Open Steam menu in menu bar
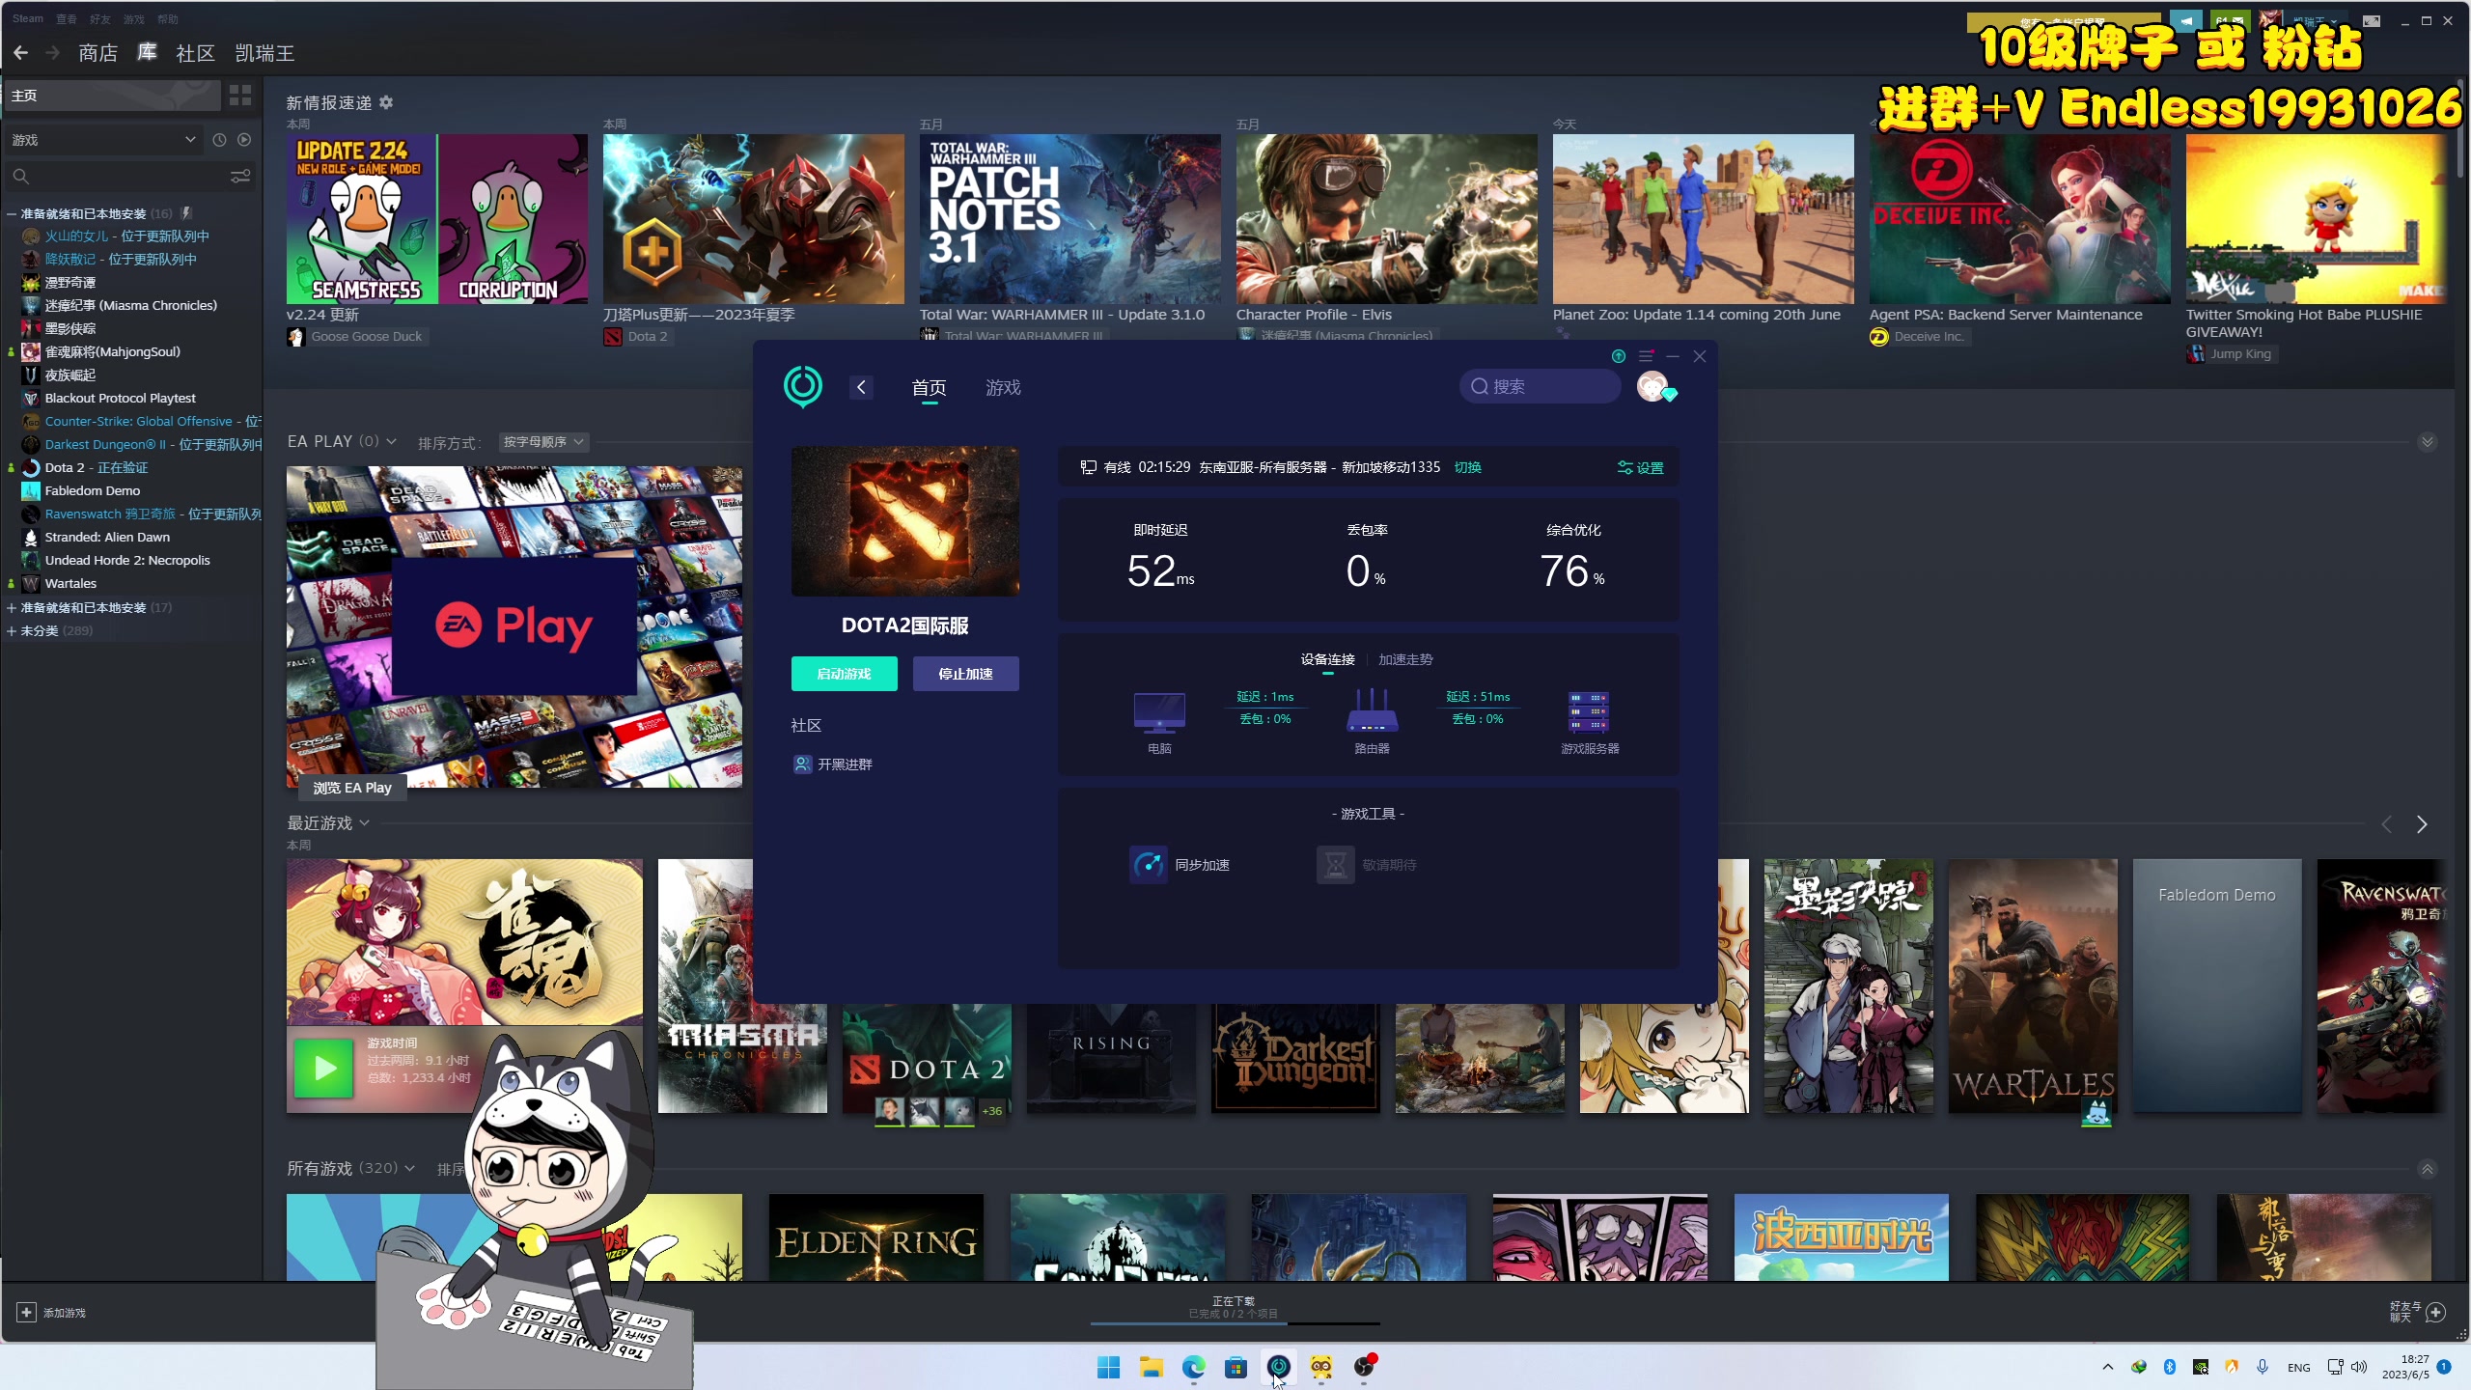The width and height of the screenshot is (2471, 1390). point(28,18)
